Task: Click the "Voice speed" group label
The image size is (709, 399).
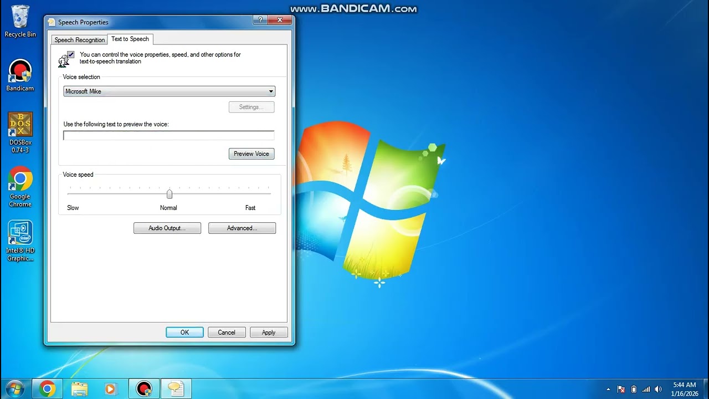Action: click(x=78, y=175)
